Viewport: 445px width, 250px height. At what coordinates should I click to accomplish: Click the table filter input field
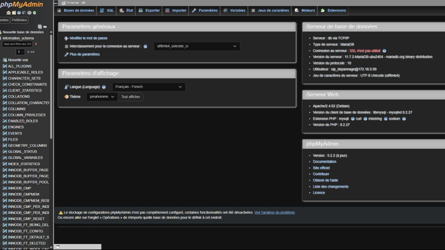click(17, 44)
